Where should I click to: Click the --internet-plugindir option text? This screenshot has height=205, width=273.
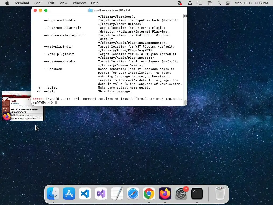click(62, 28)
